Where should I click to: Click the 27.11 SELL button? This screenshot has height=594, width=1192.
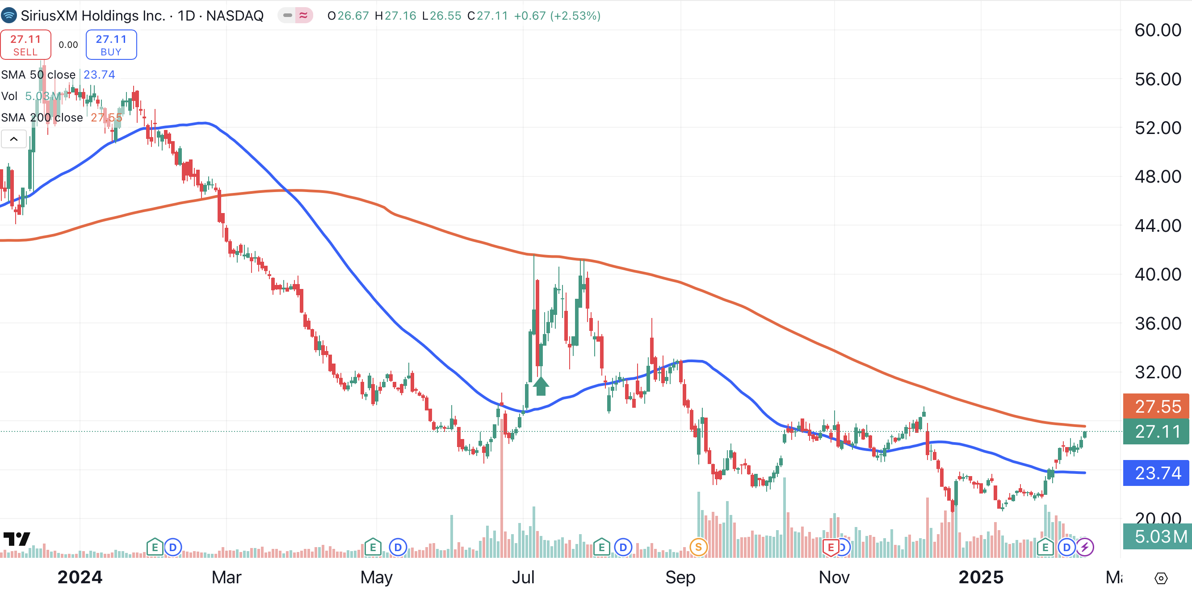pos(25,45)
